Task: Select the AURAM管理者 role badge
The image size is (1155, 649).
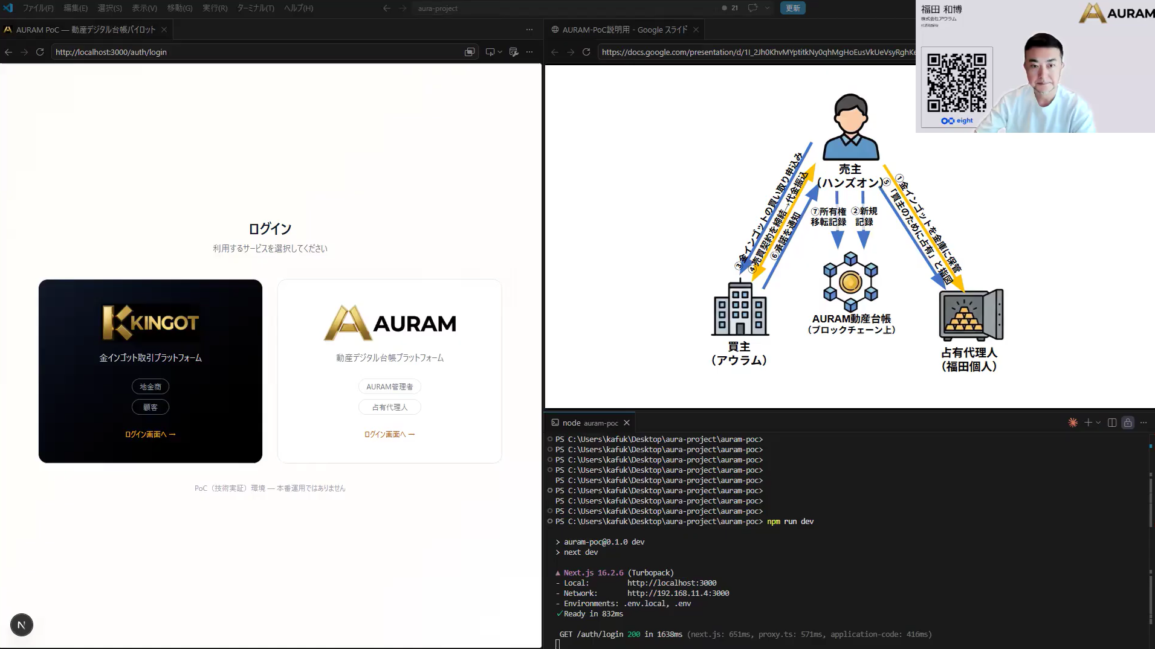Action: pos(390,386)
